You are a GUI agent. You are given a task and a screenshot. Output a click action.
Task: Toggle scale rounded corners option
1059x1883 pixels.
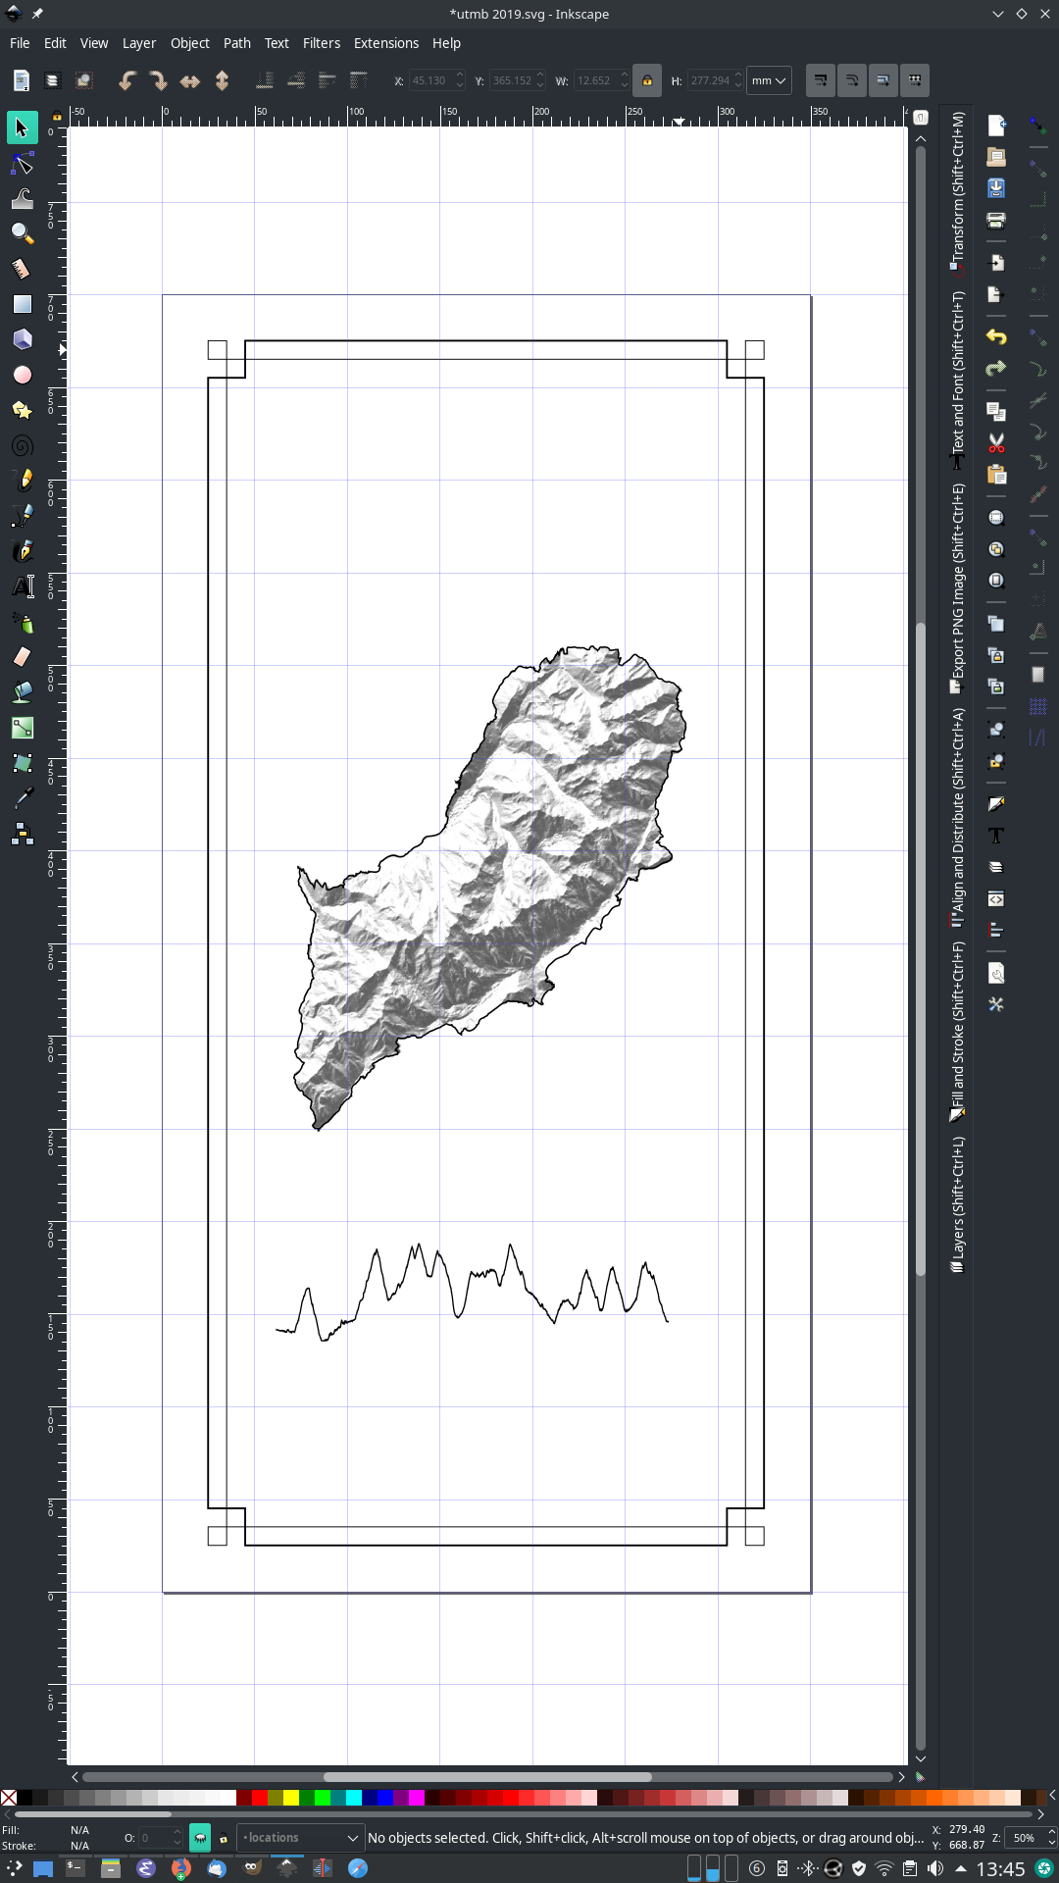pyautogui.click(x=852, y=80)
